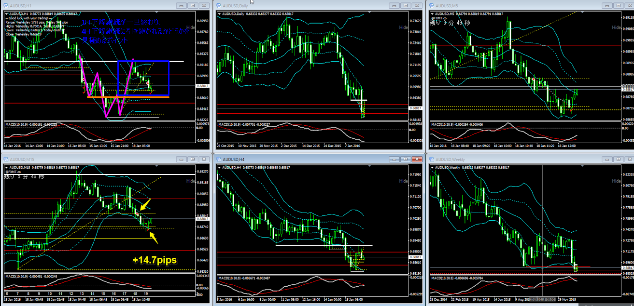The height and width of the screenshot is (306, 634).
Task: Expand the triangle menu beside AUDUSD,H1 label
Action: click(6, 13)
